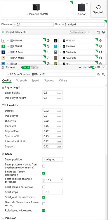Screen dimensions: 108x220
Task: Edit filament 6 preset icon
Action: pyautogui.click(x=100, y=52)
